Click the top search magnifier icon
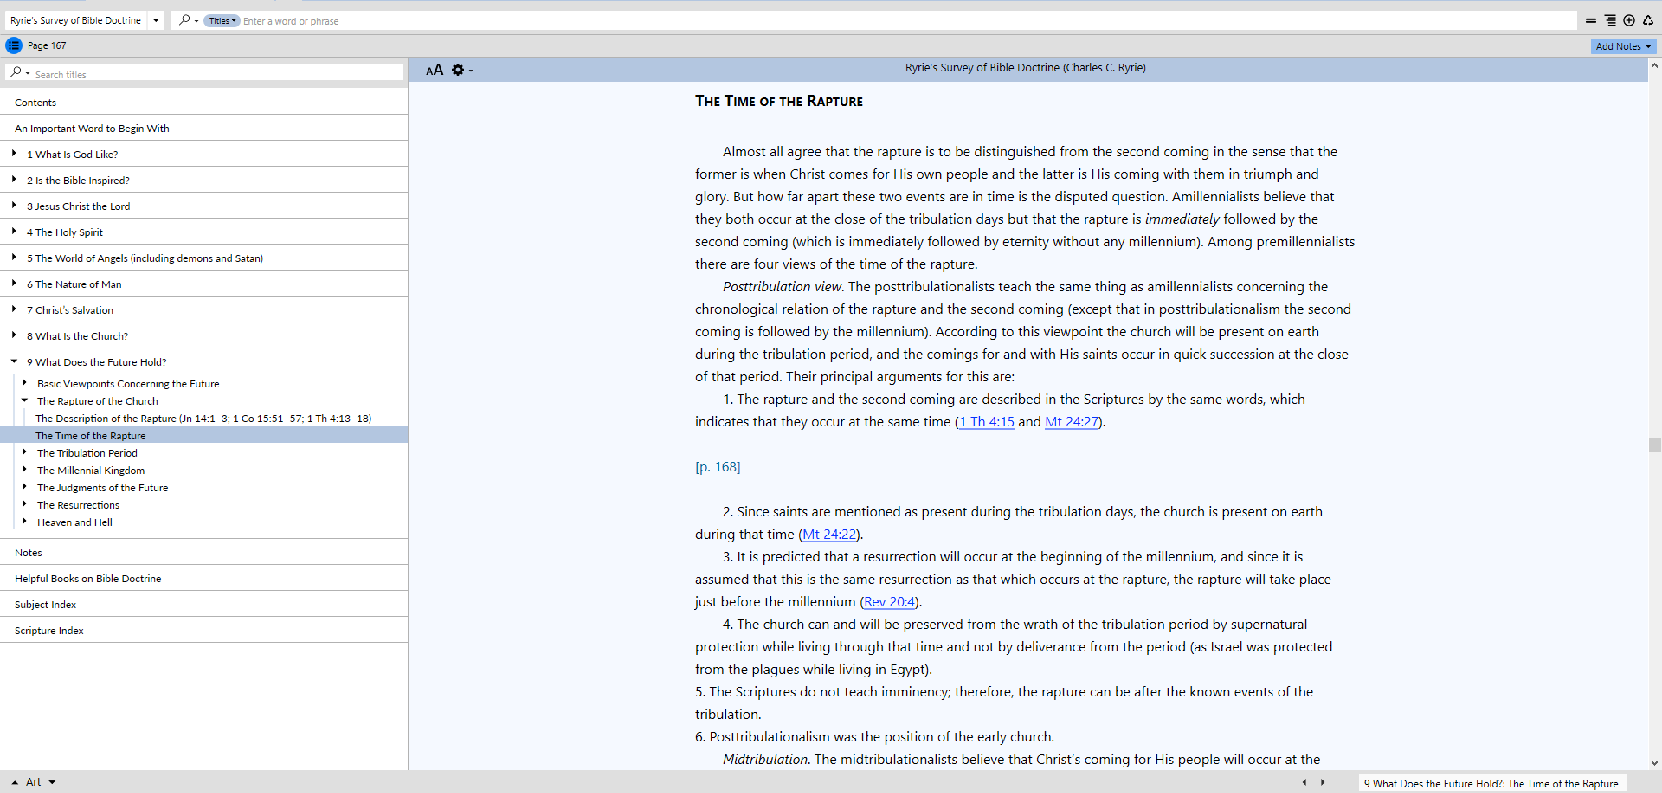 point(184,20)
